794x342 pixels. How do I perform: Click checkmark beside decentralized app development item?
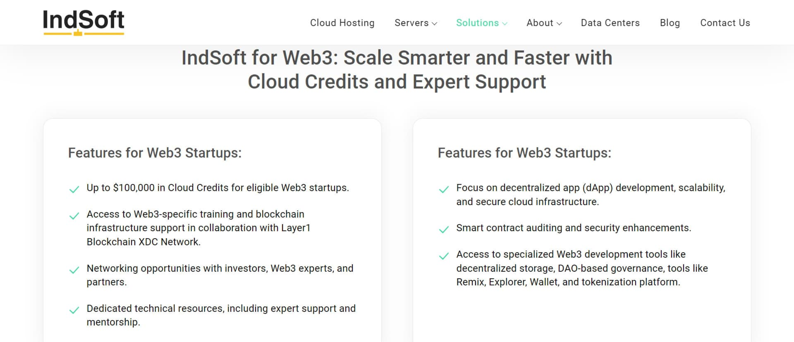444,189
